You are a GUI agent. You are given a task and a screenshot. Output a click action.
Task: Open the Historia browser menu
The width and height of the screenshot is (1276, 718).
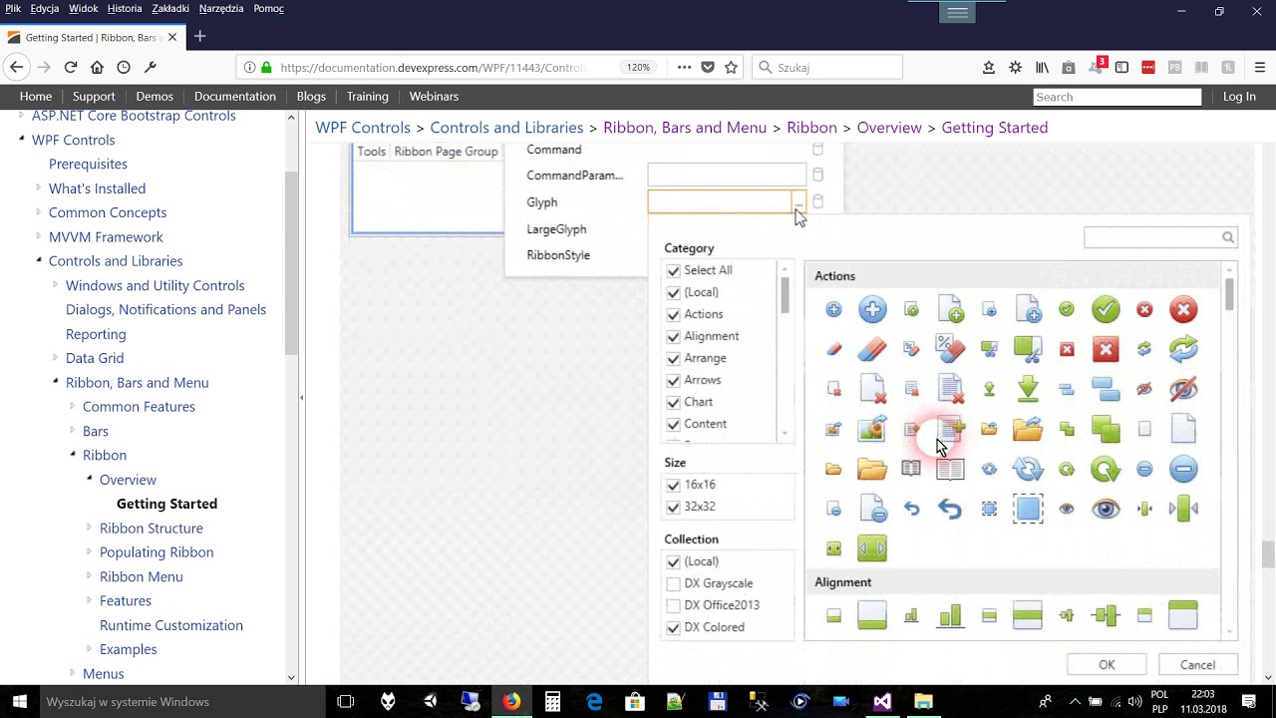tap(125, 9)
